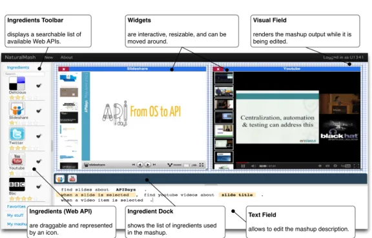
Task: Select the black slide thumbnail in Slideshare list
Action: pos(69,117)
